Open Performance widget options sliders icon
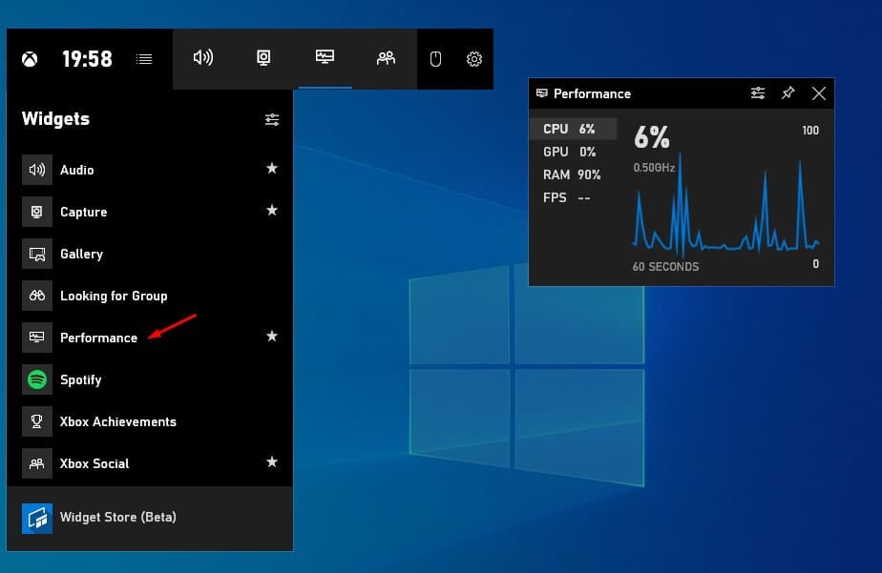The width and height of the screenshot is (882, 573). coord(758,93)
